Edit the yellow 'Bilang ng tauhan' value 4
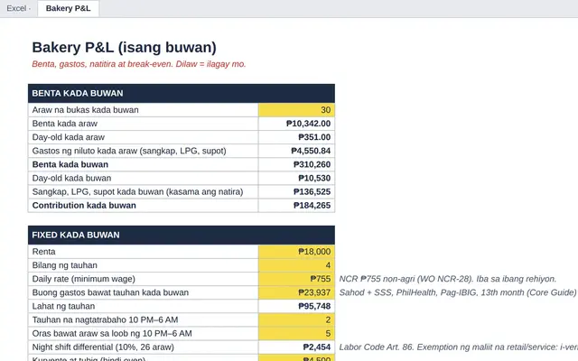 (296, 265)
